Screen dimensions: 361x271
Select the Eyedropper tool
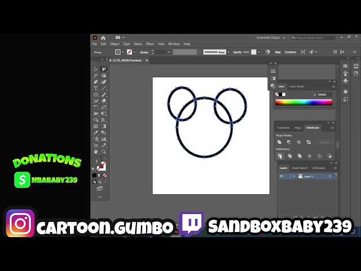pyautogui.click(x=96, y=133)
